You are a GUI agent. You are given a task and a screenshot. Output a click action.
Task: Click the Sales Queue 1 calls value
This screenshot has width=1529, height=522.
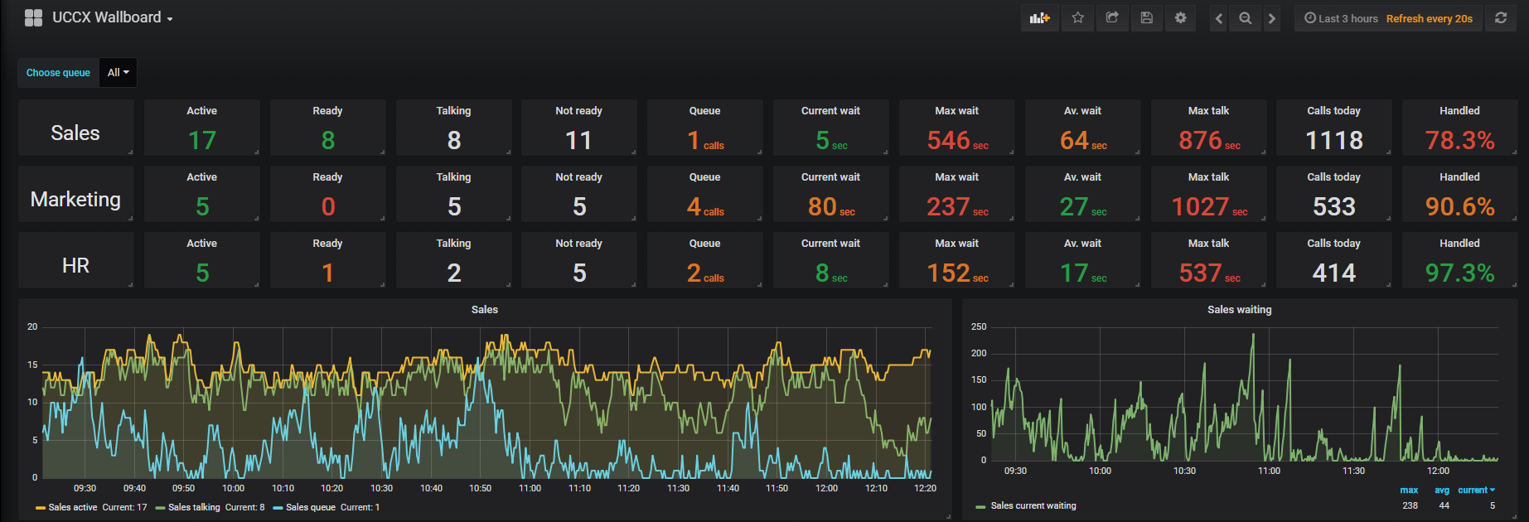tap(705, 141)
